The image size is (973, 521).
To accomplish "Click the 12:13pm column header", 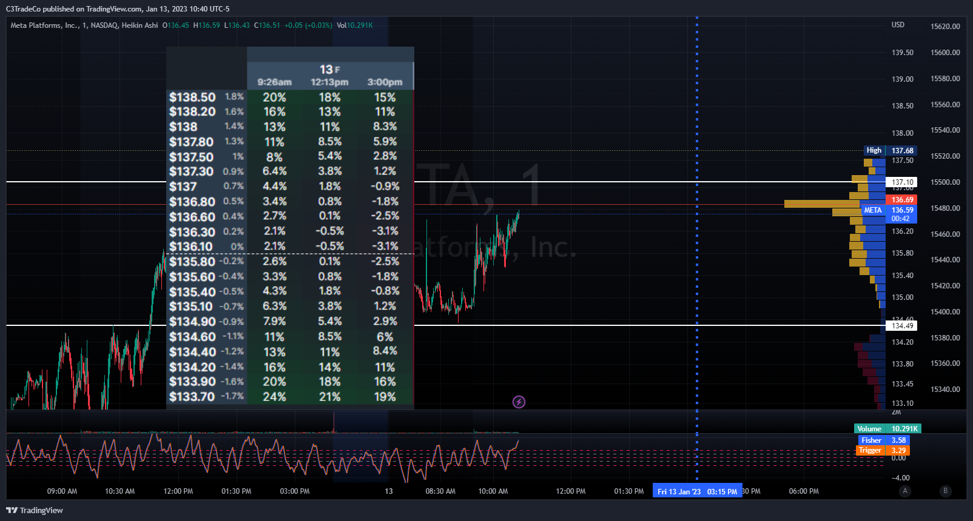I will click(329, 82).
